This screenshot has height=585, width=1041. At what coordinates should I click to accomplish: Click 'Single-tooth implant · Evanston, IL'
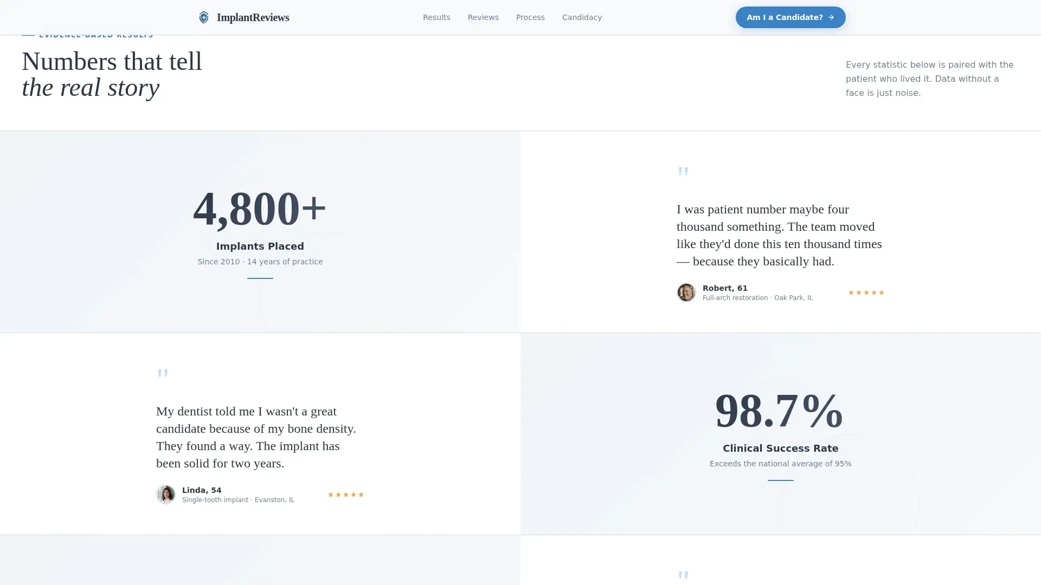click(238, 500)
